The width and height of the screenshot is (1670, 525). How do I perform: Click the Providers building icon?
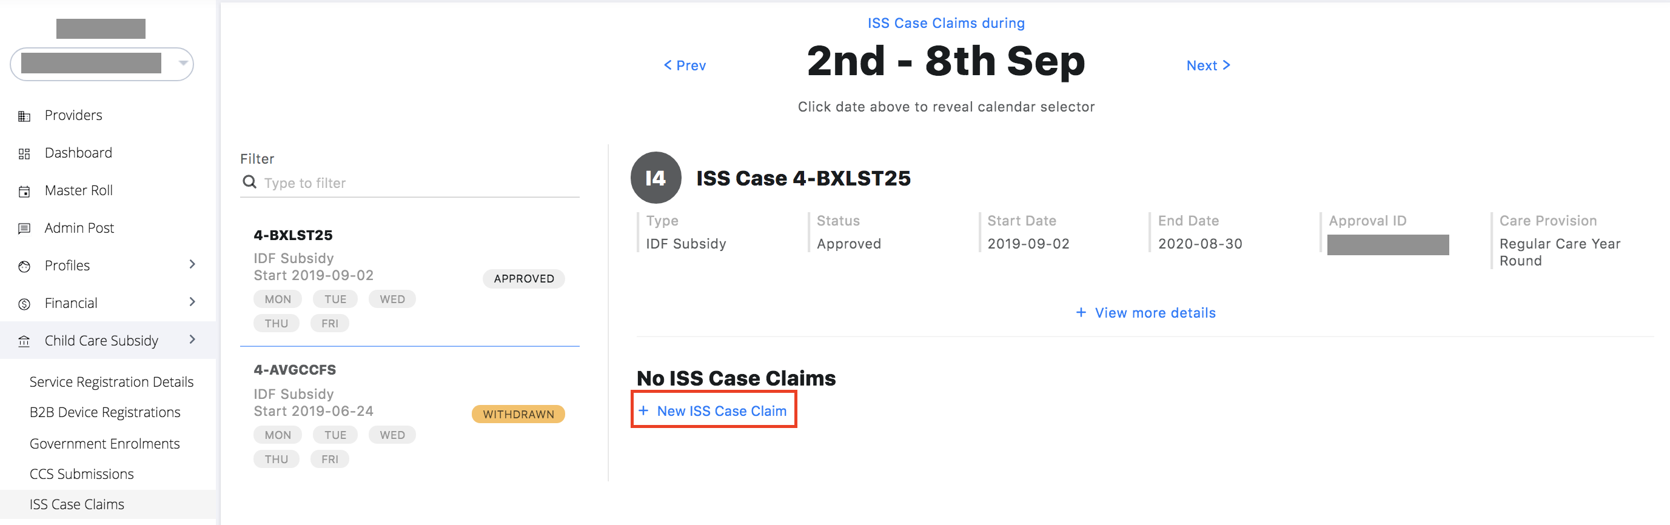tap(24, 116)
